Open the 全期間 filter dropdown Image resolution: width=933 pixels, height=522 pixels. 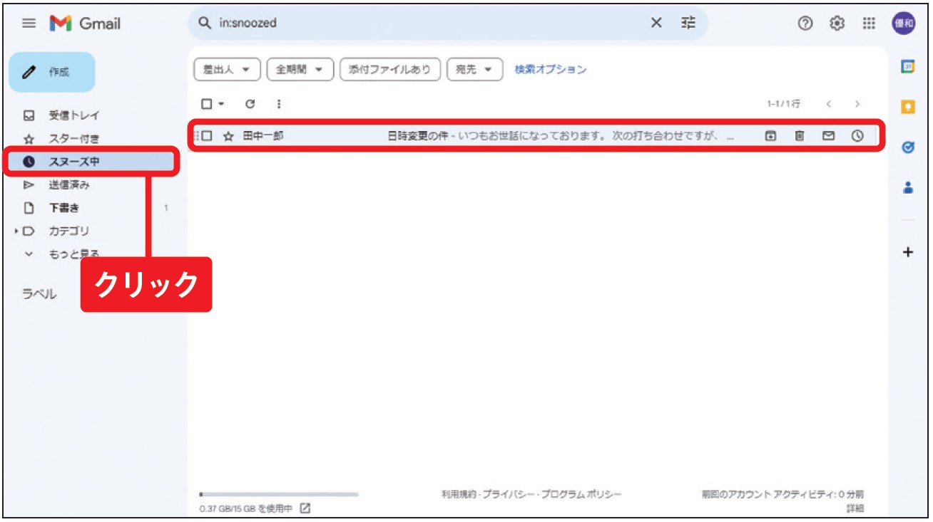(300, 69)
